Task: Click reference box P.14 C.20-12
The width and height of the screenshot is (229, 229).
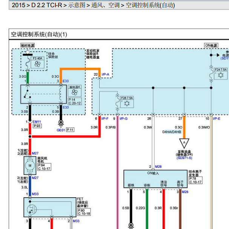Action: [75, 101]
